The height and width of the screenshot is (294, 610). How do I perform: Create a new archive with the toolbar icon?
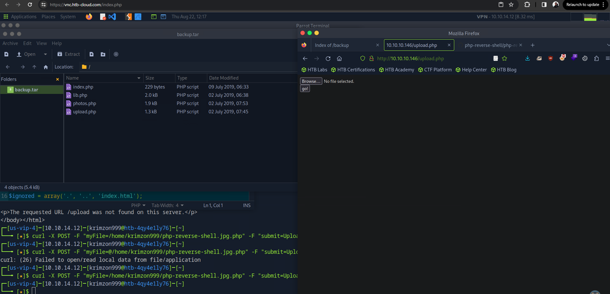(7, 54)
